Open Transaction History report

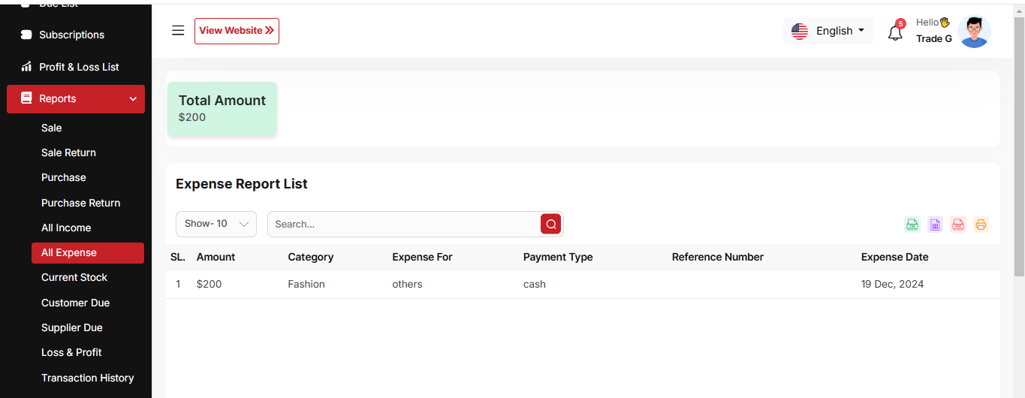(x=87, y=378)
